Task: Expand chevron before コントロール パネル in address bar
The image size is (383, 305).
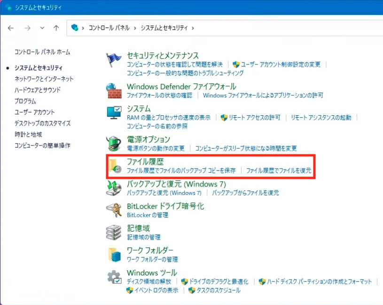Action: click(83, 28)
